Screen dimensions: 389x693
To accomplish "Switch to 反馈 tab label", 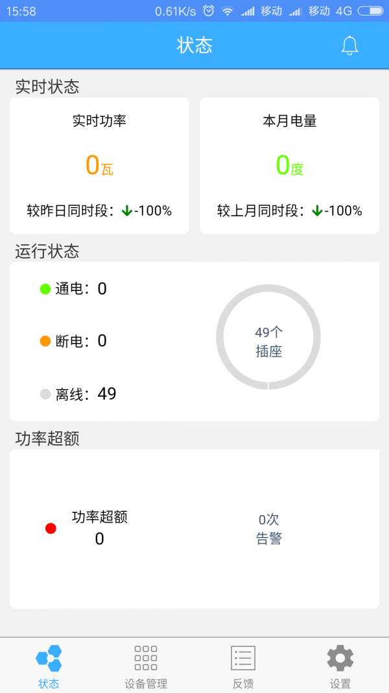I will point(243,683).
